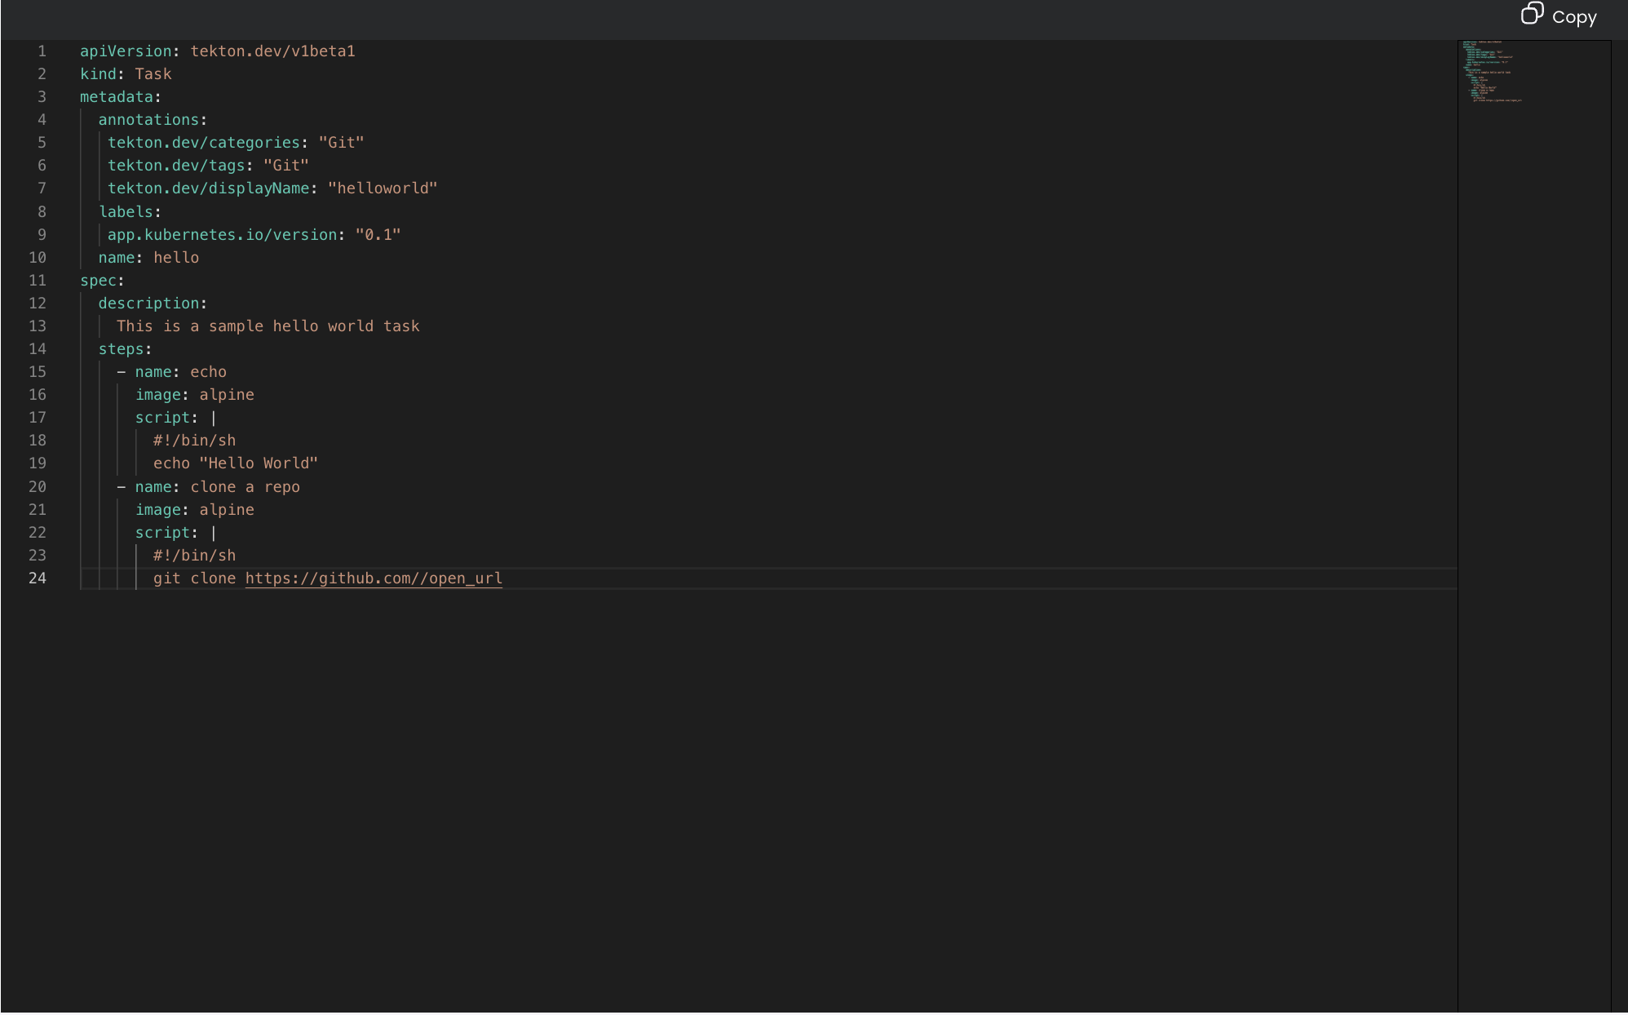The height and width of the screenshot is (1015, 1628).
Task: Click the minimap code preview
Action: 1491,72
